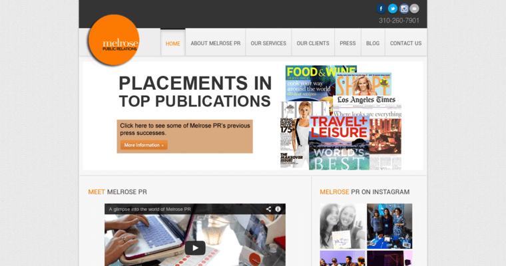Share the video via share icon
Image resolution: width=506 pixels, height=266 pixels.
268,209
